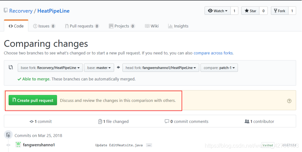302x152 pixels.
Task: View the stargazers count 0
Action: point(263,11)
